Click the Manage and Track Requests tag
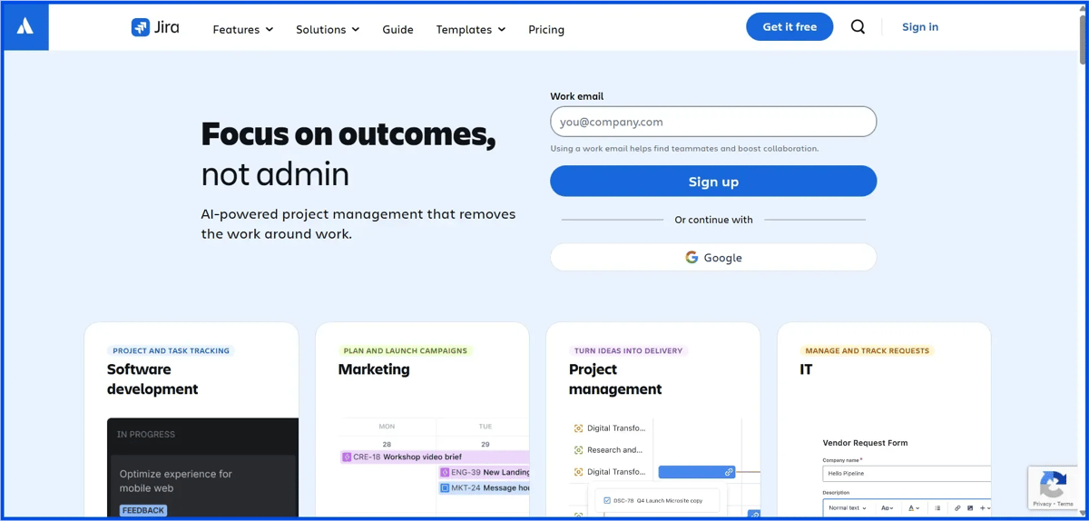 (x=868, y=350)
